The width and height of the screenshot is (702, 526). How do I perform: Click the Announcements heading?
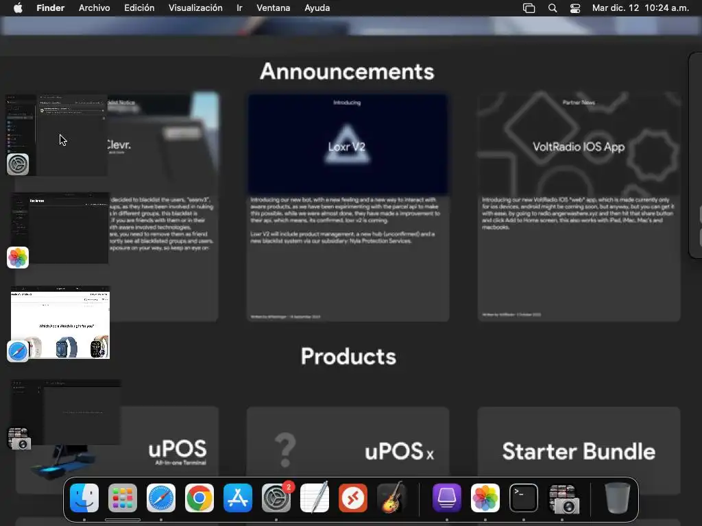point(347,71)
